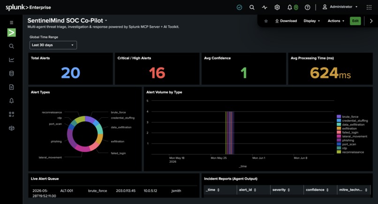Screen dimensions: 378x204
Task: Open the datasets database icon in sidebar
Action: (11, 74)
